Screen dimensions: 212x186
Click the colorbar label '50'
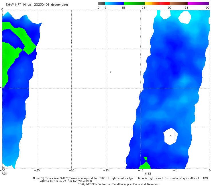[x=169, y=7]
